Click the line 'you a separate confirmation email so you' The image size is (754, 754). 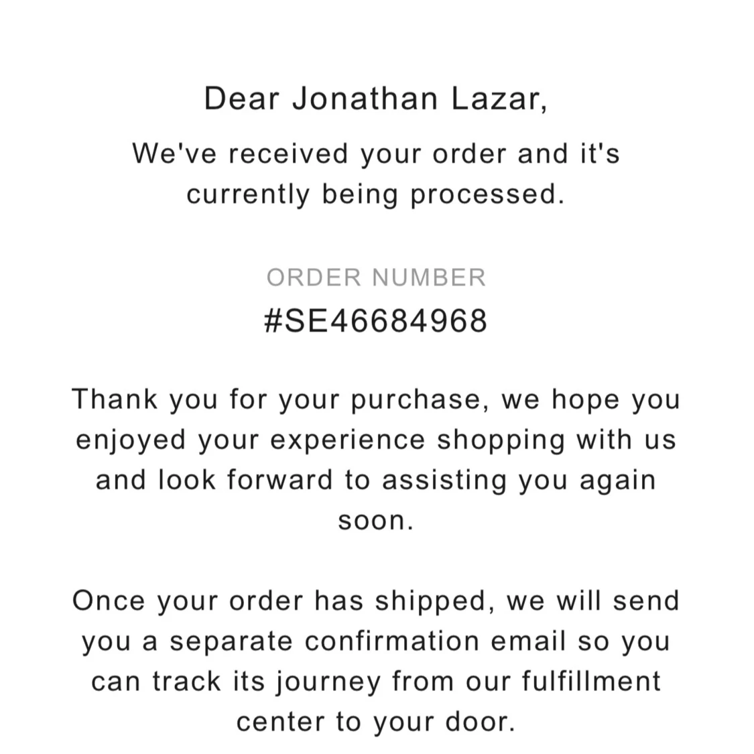pyautogui.click(x=376, y=641)
